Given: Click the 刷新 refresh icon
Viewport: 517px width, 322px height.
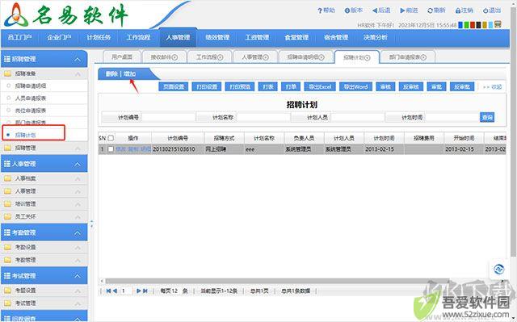Looking at the screenshot, I should tap(430, 10).
